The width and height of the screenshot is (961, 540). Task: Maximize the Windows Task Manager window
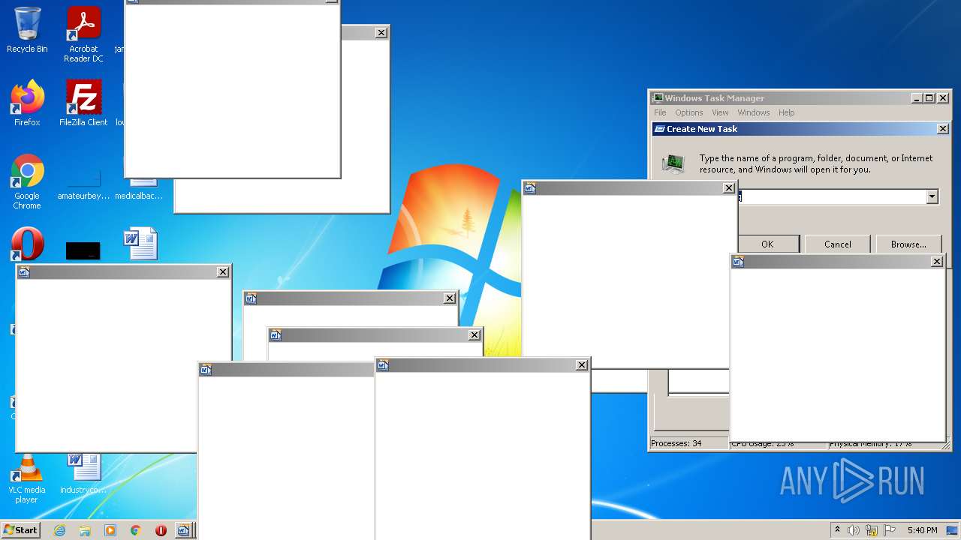point(929,98)
